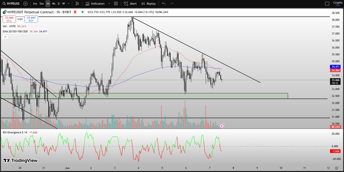This screenshot has height=172, width=344.
Task: Select the 5m timeframe
Action: (x=42, y=4)
